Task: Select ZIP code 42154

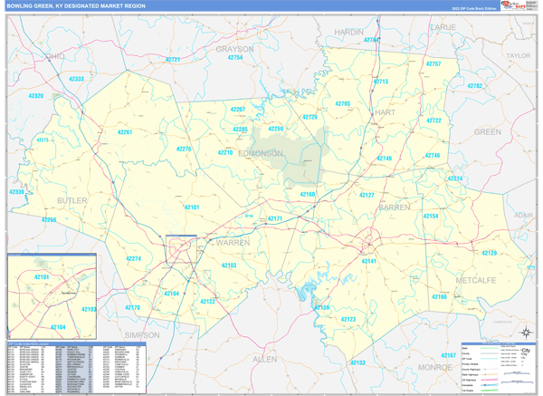Action: 431,216
